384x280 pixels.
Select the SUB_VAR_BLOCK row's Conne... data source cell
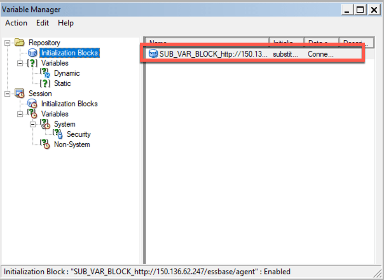tap(320, 54)
